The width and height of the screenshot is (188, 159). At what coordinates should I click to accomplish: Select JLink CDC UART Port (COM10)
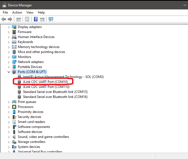pyautogui.click(x=45, y=82)
